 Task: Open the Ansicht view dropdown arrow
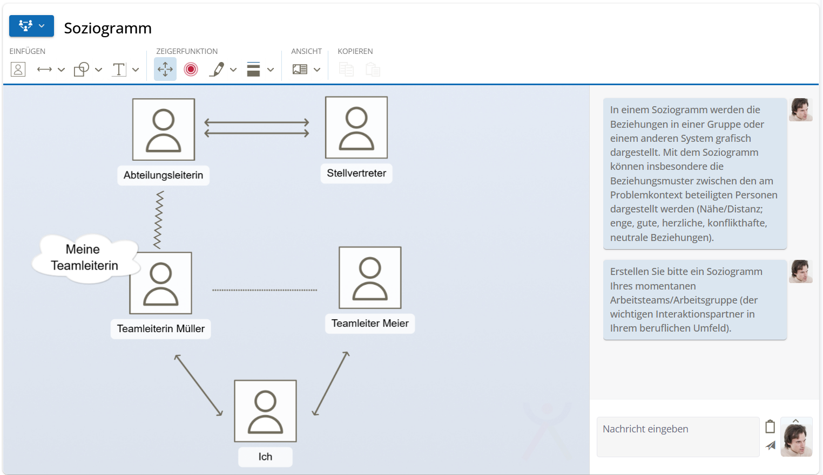tap(317, 70)
